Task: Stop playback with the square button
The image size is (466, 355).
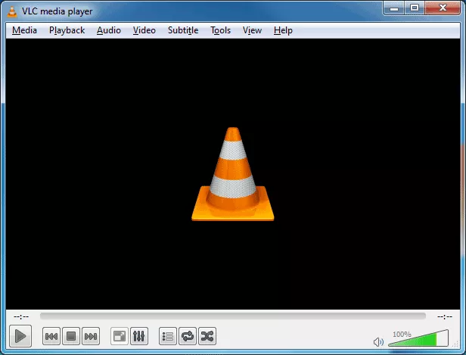Action: pyautogui.click(x=71, y=336)
